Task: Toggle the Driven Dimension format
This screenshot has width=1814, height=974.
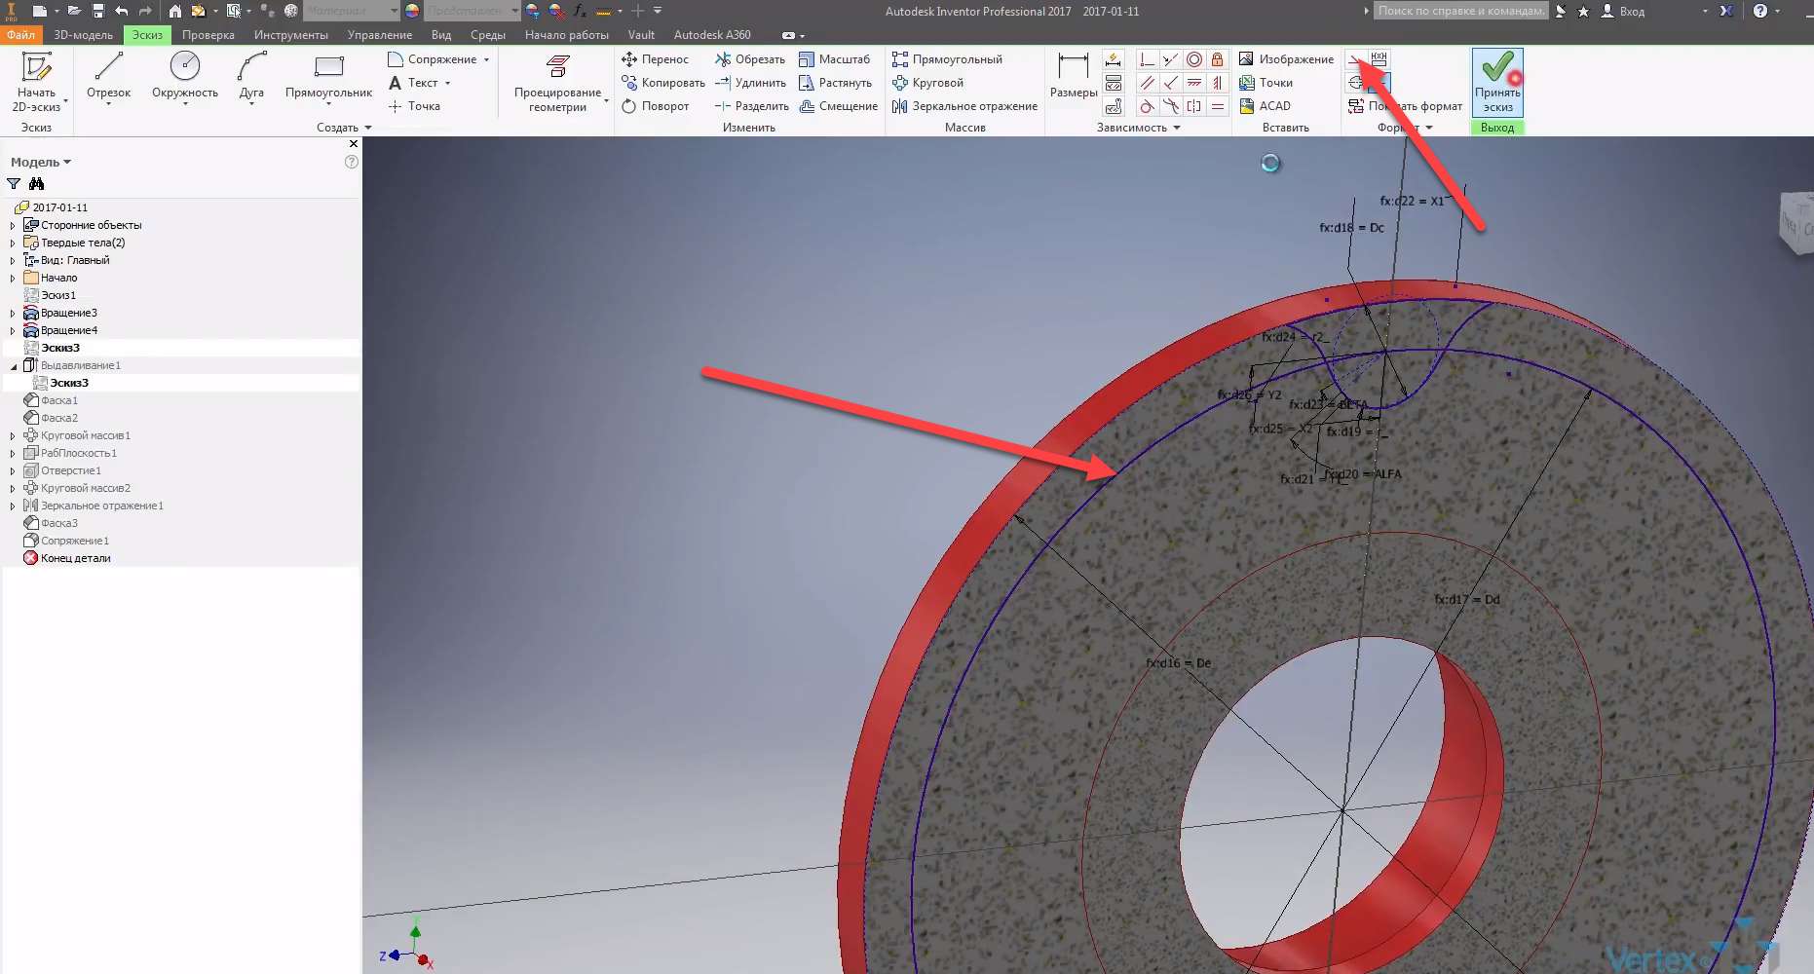Action: click(x=1379, y=59)
